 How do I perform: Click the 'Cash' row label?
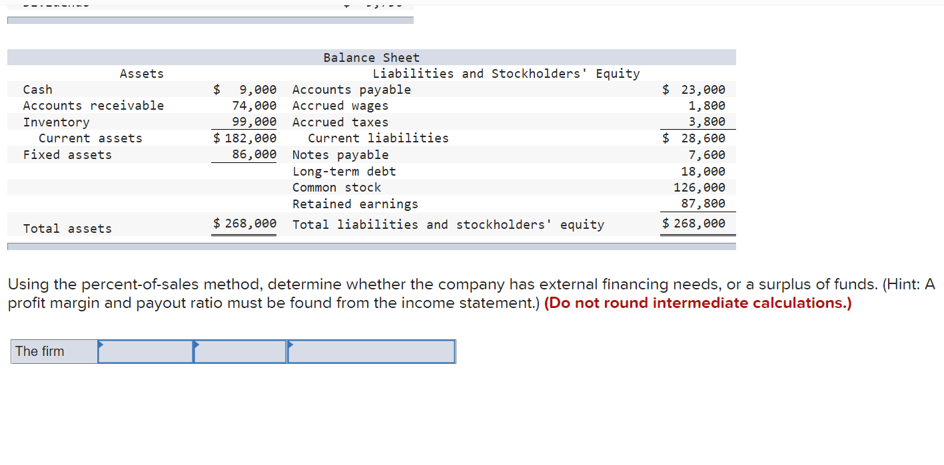point(37,90)
